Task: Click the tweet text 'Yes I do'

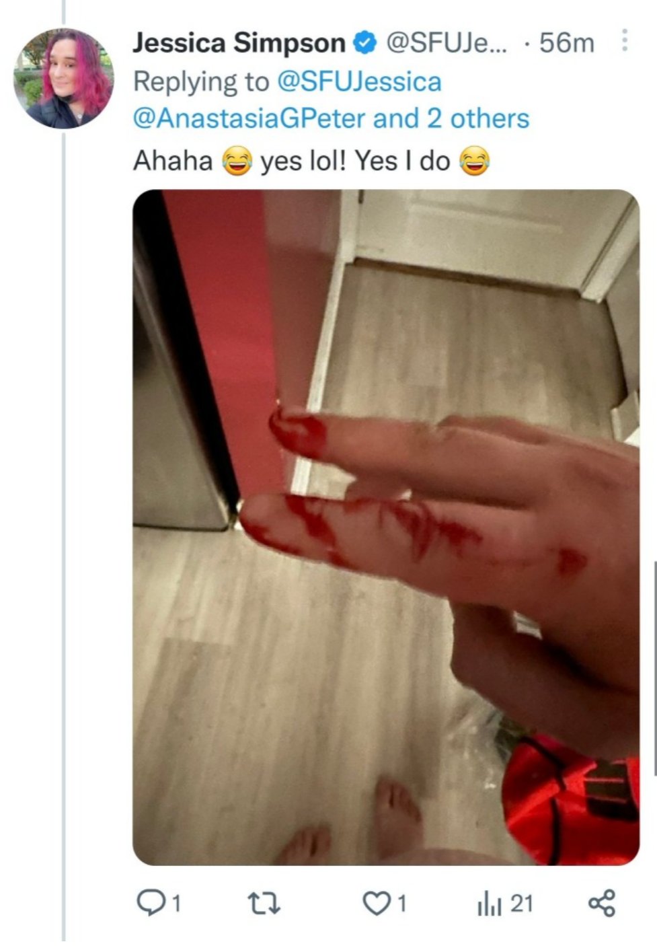Action: pos(402,160)
